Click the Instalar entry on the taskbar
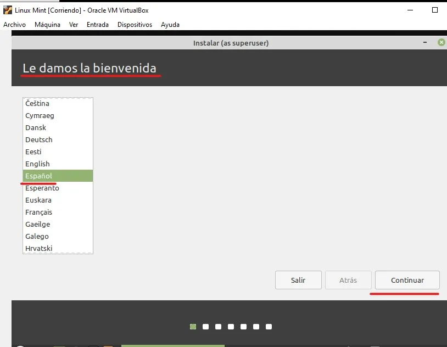This screenshot has width=447, height=347. [x=172, y=346]
